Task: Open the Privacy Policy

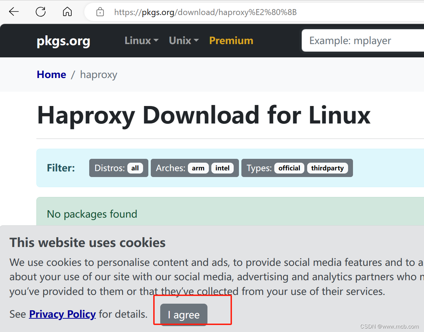Action: click(62, 314)
